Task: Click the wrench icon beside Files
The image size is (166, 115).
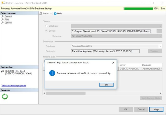Action: 3,20
